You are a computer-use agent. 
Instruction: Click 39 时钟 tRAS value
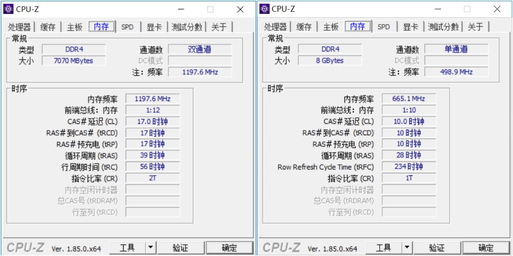point(152,155)
